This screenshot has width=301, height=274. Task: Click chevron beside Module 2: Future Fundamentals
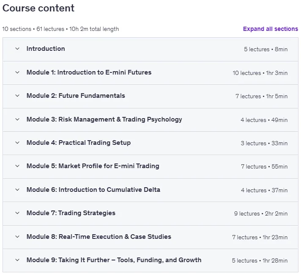[17, 96]
